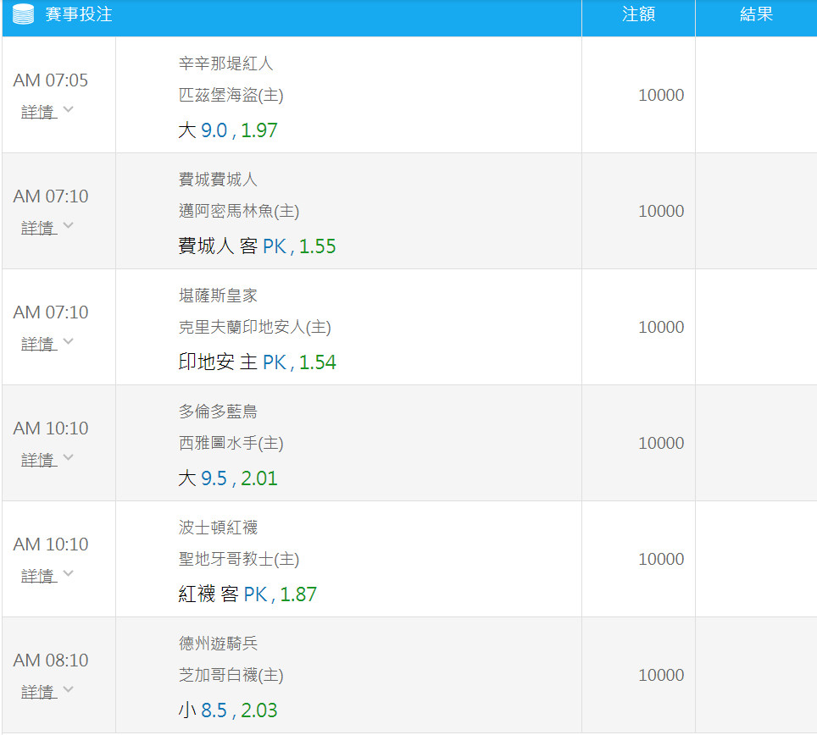This screenshot has height=735, width=817.
Task: Expand details chevron for 芝加哥白襪 row
Action: pyautogui.click(x=69, y=690)
